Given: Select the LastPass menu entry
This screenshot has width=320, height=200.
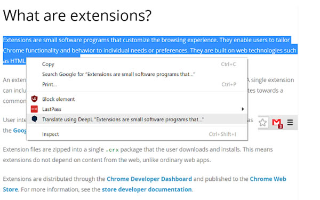Looking at the screenshot, I should pos(137,109).
